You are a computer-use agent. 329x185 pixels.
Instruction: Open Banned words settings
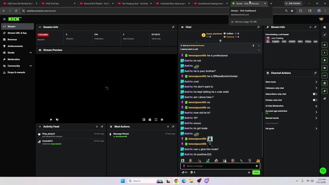[291, 118]
